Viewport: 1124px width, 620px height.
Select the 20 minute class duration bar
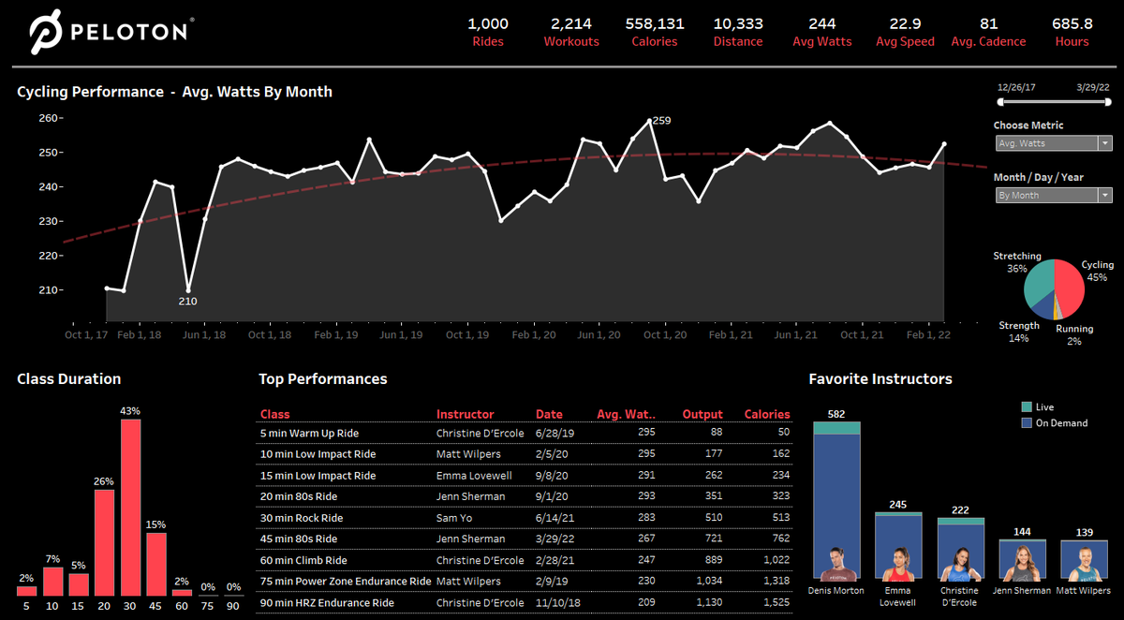point(105,542)
